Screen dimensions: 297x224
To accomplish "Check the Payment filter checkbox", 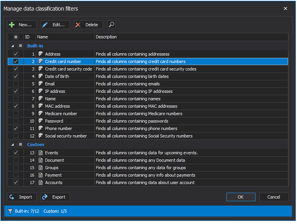I will [16, 175].
